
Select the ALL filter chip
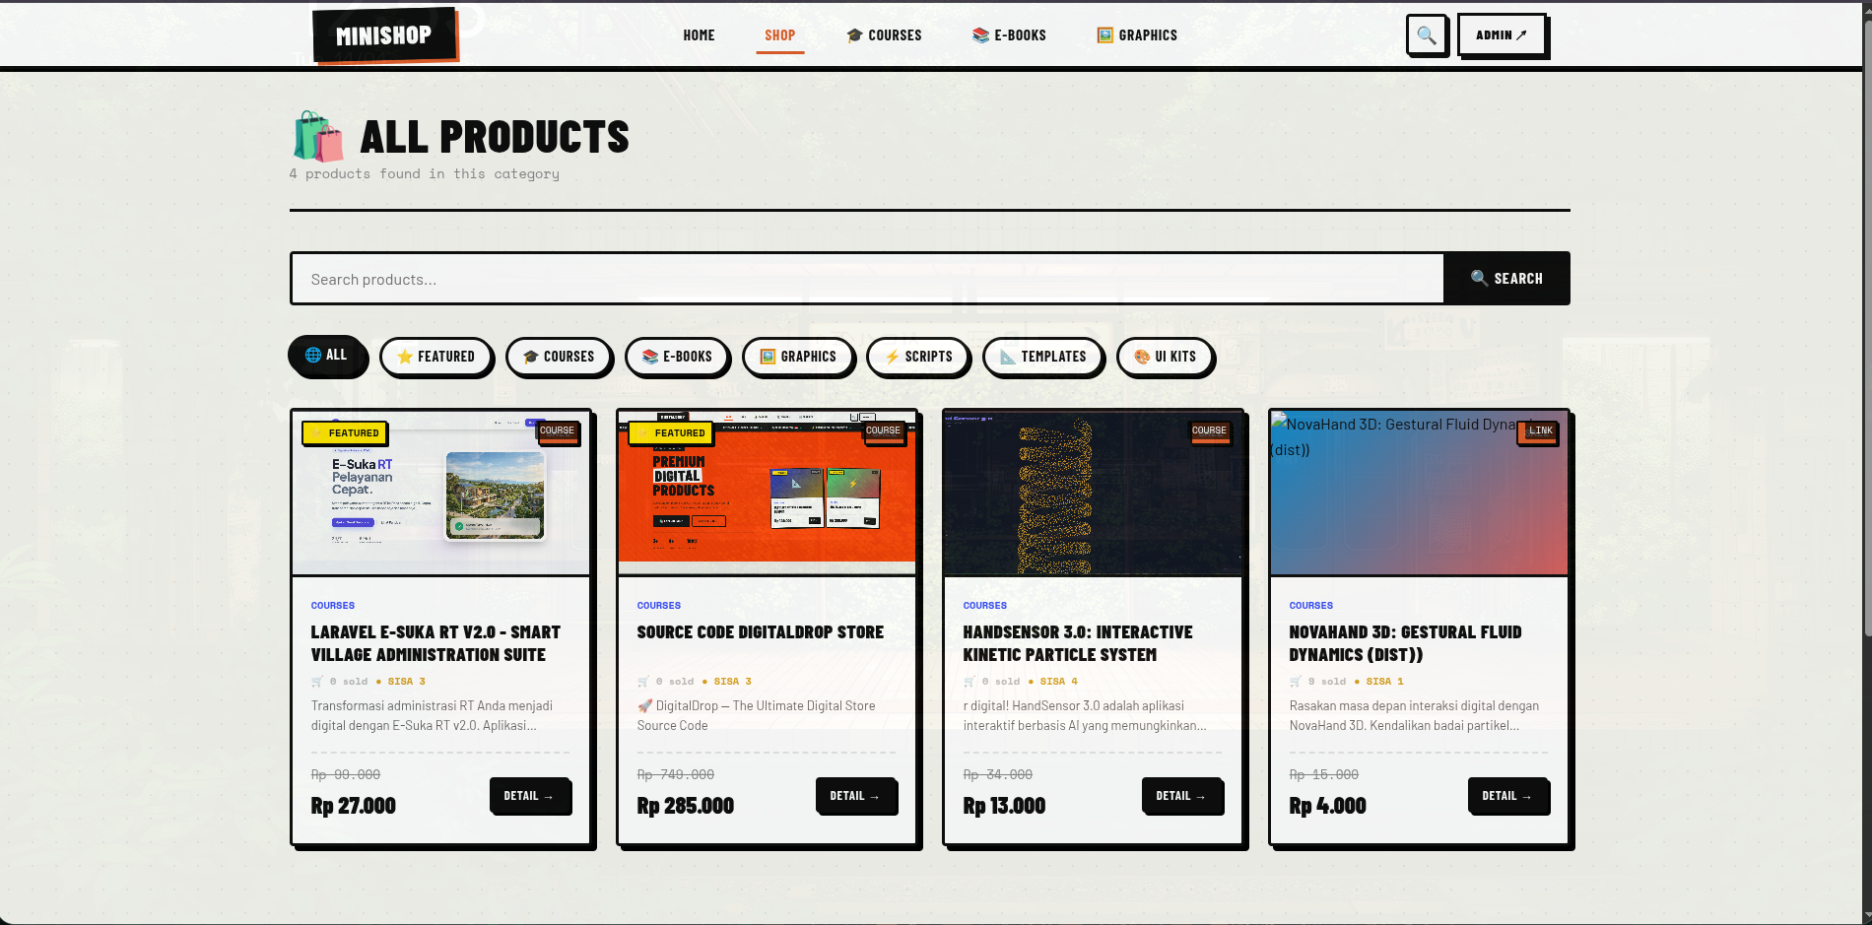[326, 355]
